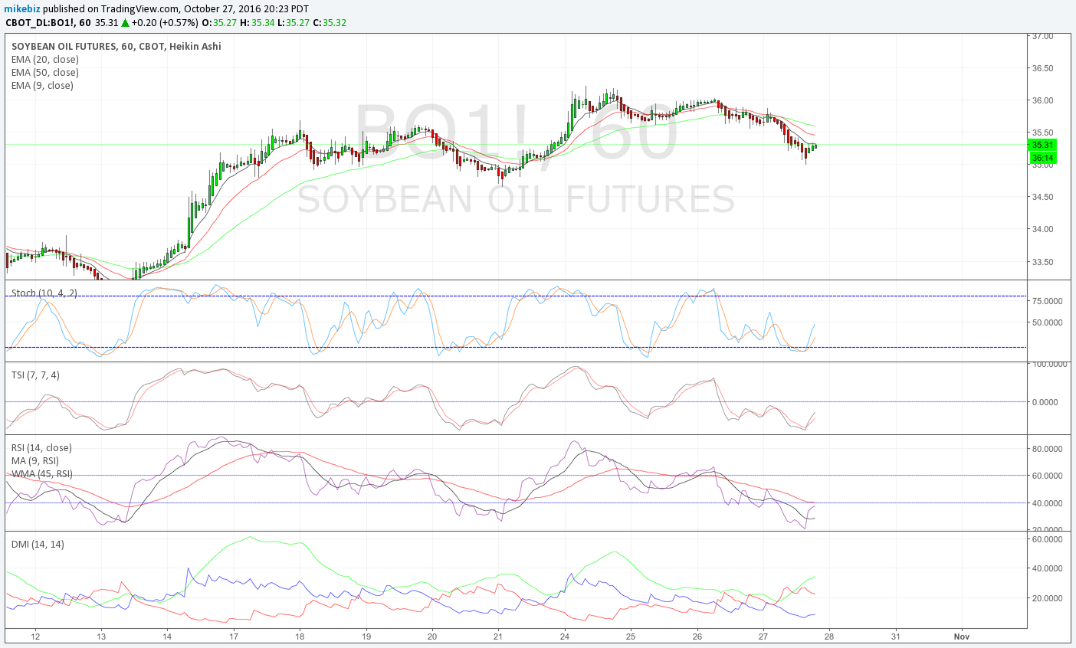Image resolution: width=1076 pixels, height=648 pixels.
Task: Click the DMI 60.0000 axis value
Action: click(x=1046, y=539)
